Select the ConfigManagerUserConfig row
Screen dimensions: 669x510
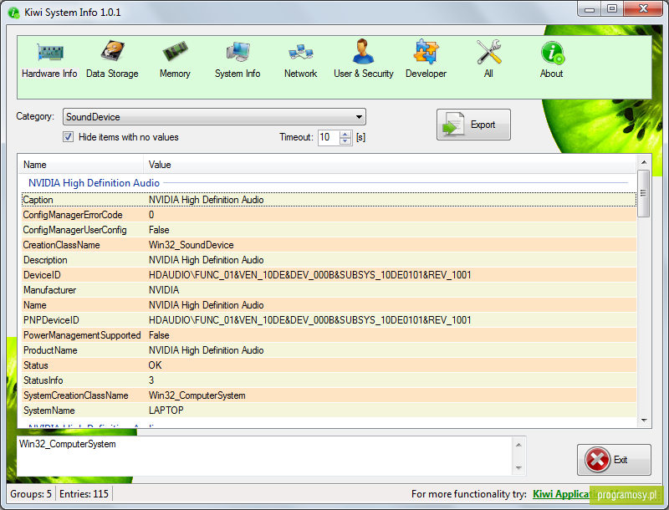(329, 230)
